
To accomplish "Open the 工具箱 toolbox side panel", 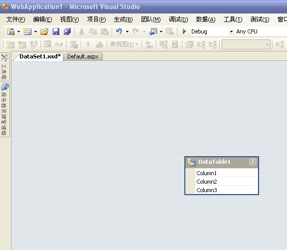I will click(4, 66).
